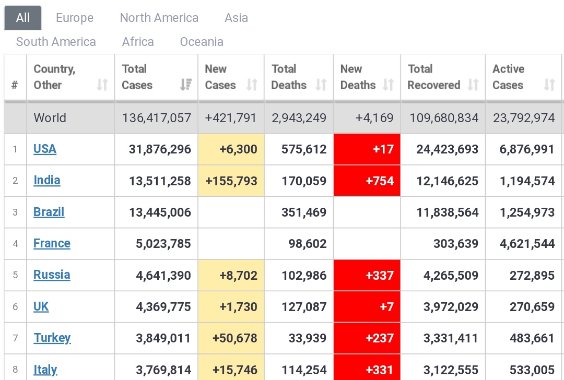Click India new deaths +754 cell

367,181
